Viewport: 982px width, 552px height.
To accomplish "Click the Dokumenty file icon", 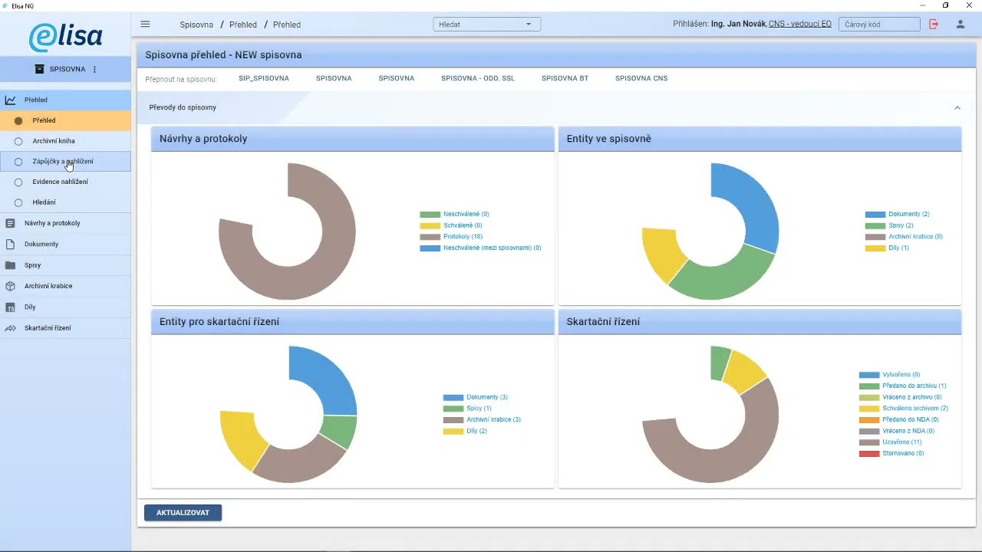I will [x=10, y=244].
